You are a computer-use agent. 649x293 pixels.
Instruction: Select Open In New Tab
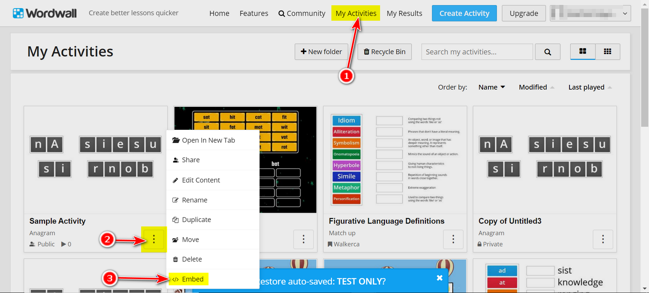point(213,140)
